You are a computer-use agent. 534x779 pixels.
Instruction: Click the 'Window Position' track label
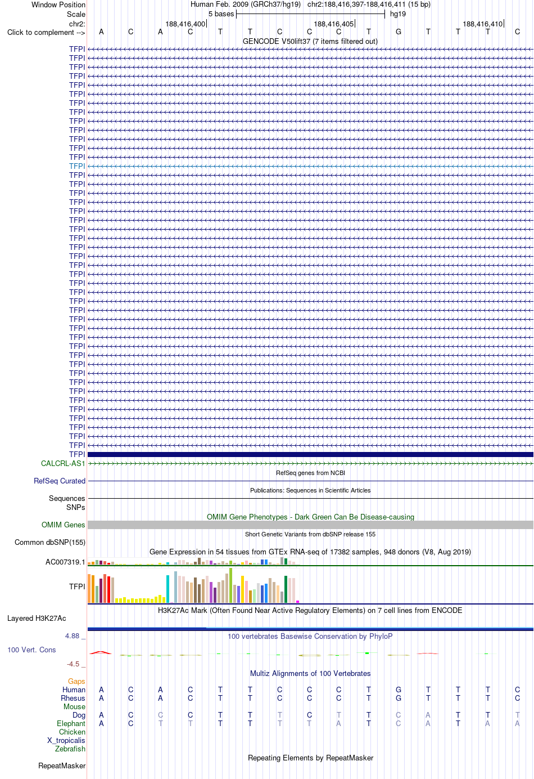click(x=58, y=5)
